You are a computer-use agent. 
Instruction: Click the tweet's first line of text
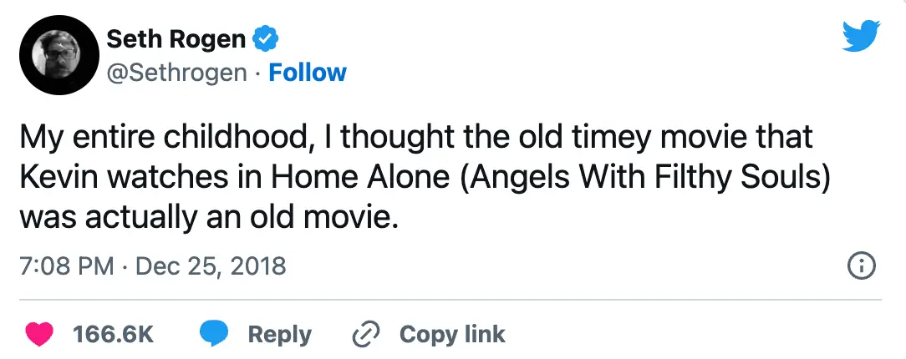tap(415, 137)
